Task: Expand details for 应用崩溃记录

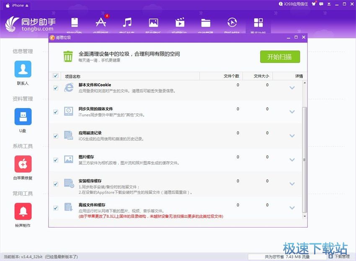Action: pos(292,136)
